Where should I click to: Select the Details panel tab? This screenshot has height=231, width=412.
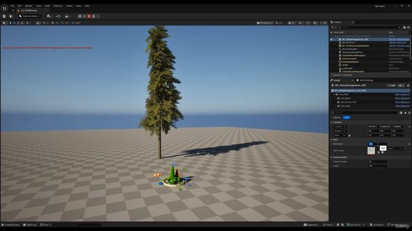pos(337,80)
